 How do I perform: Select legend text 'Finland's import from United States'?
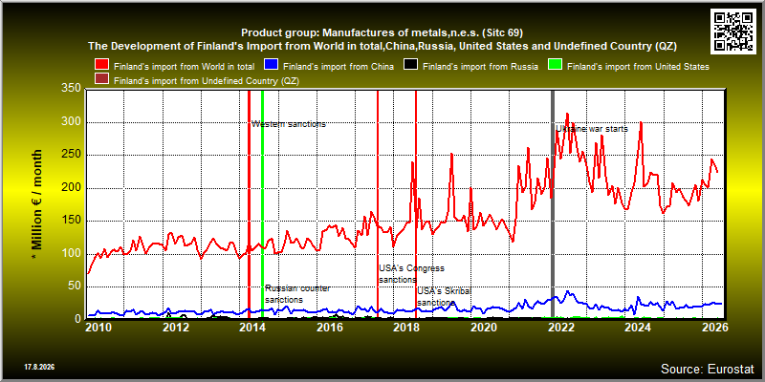click(638, 66)
